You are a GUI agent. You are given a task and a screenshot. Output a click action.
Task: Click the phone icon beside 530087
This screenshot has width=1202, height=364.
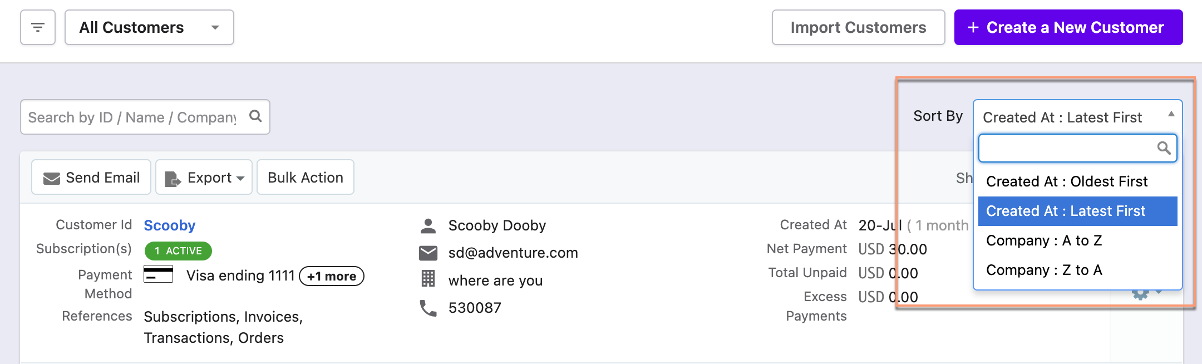(x=428, y=308)
